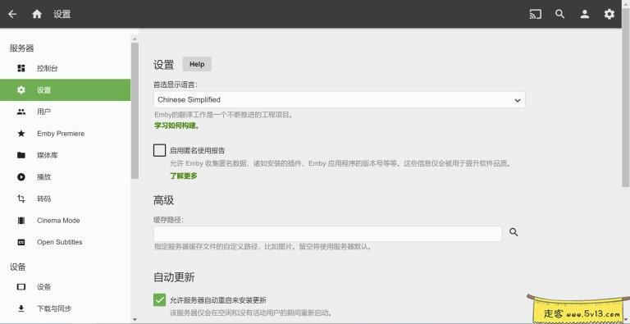Click the CC icon beside Open Subtitles
Viewport: 630px width, 324px height.
[21, 242]
